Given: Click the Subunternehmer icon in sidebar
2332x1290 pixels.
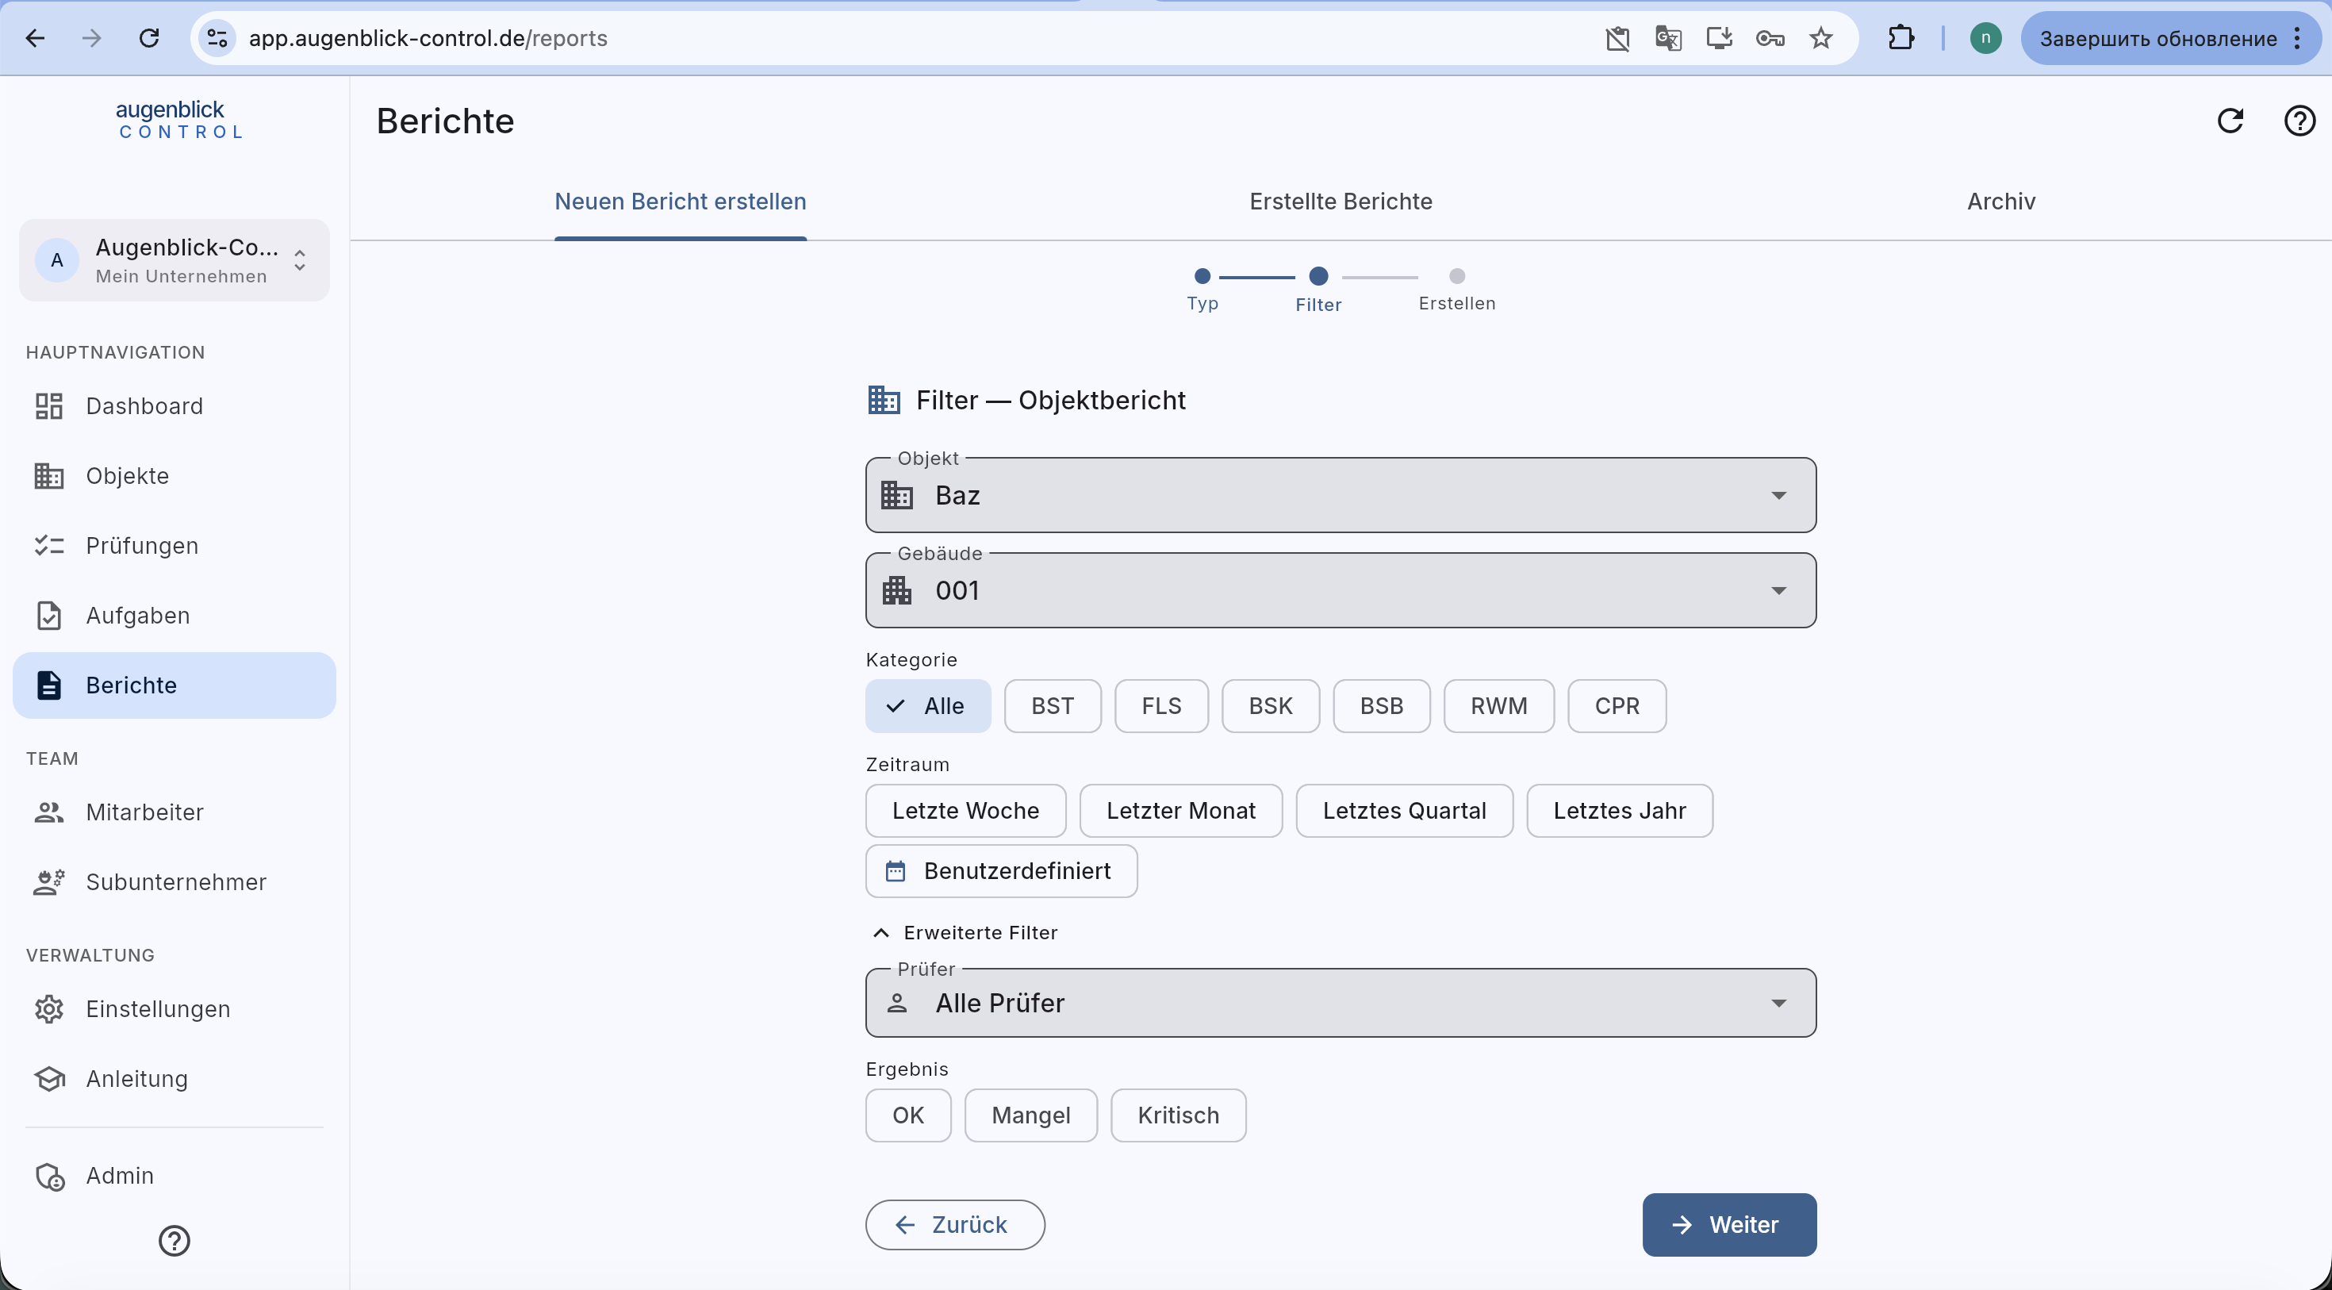Looking at the screenshot, I should tap(49, 881).
